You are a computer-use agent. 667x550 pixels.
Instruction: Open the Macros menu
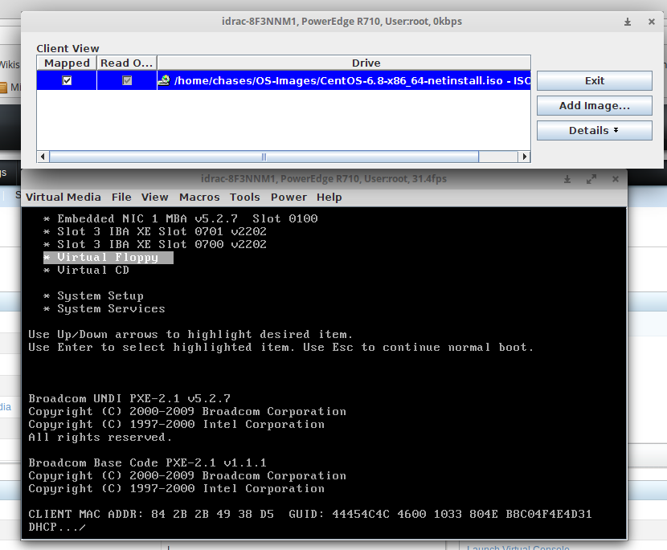tap(199, 197)
